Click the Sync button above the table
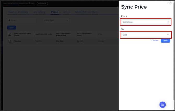This screenshot has width=175, height=111. [11, 27]
